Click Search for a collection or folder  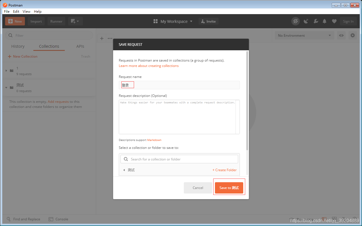point(179,159)
